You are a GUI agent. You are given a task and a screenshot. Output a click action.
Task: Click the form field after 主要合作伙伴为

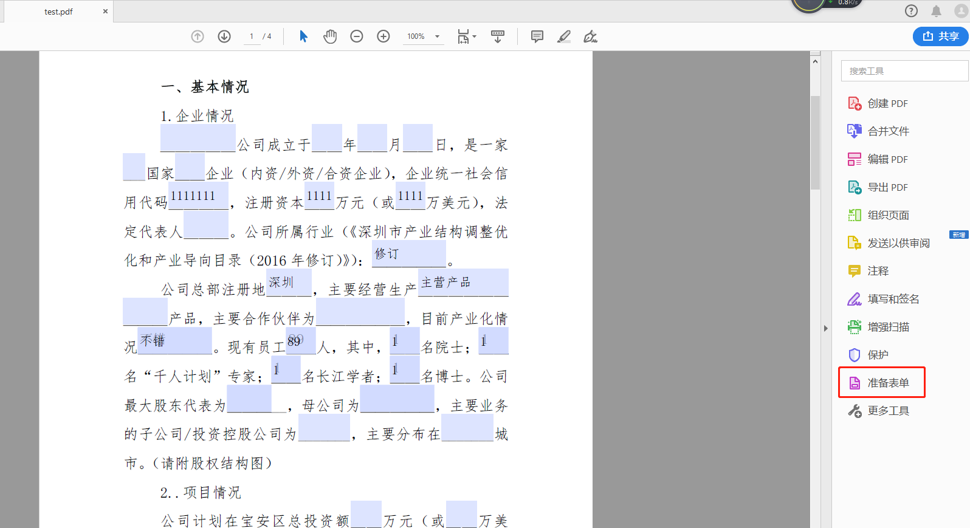click(360, 312)
